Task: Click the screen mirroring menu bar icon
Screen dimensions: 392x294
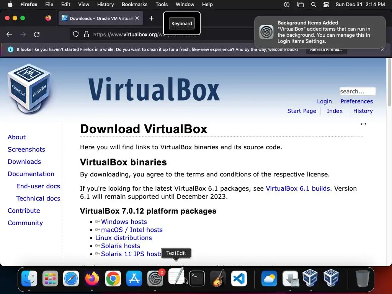Action: pyautogui.click(x=300, y=5)
